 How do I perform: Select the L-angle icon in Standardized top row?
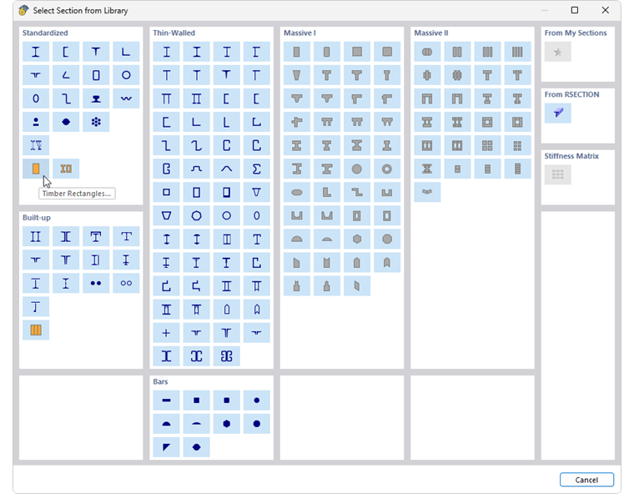point(126,52)
